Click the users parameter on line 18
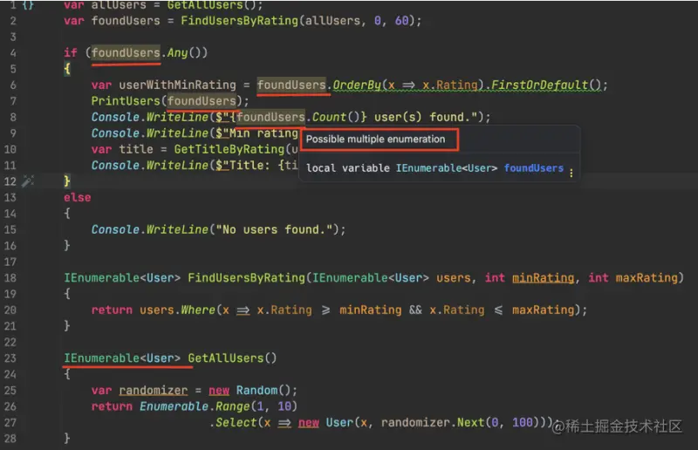This screenshot has width=698, height=450. click(x=453, y=277)
